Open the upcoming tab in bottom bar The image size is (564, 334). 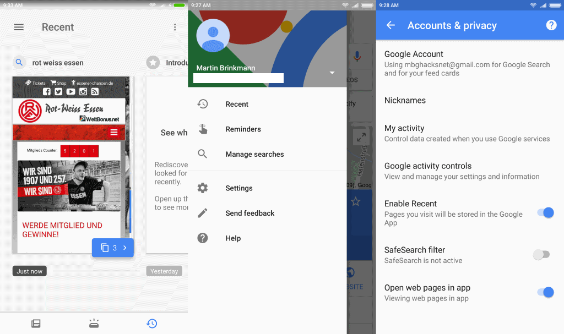pyautogui.click(x=94, y=324)
